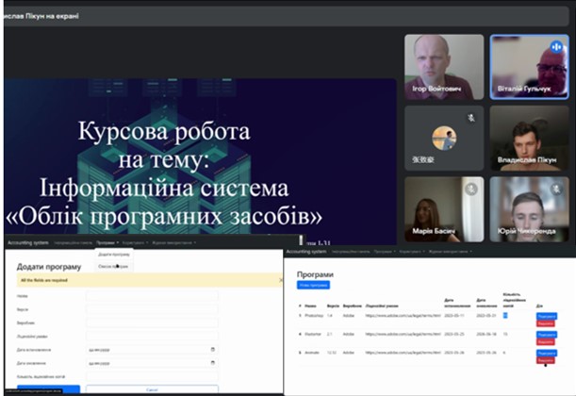Viewport: 576px width, 396px height.
Task: Focus the 'Версія' input field
Action: [152, 309]
